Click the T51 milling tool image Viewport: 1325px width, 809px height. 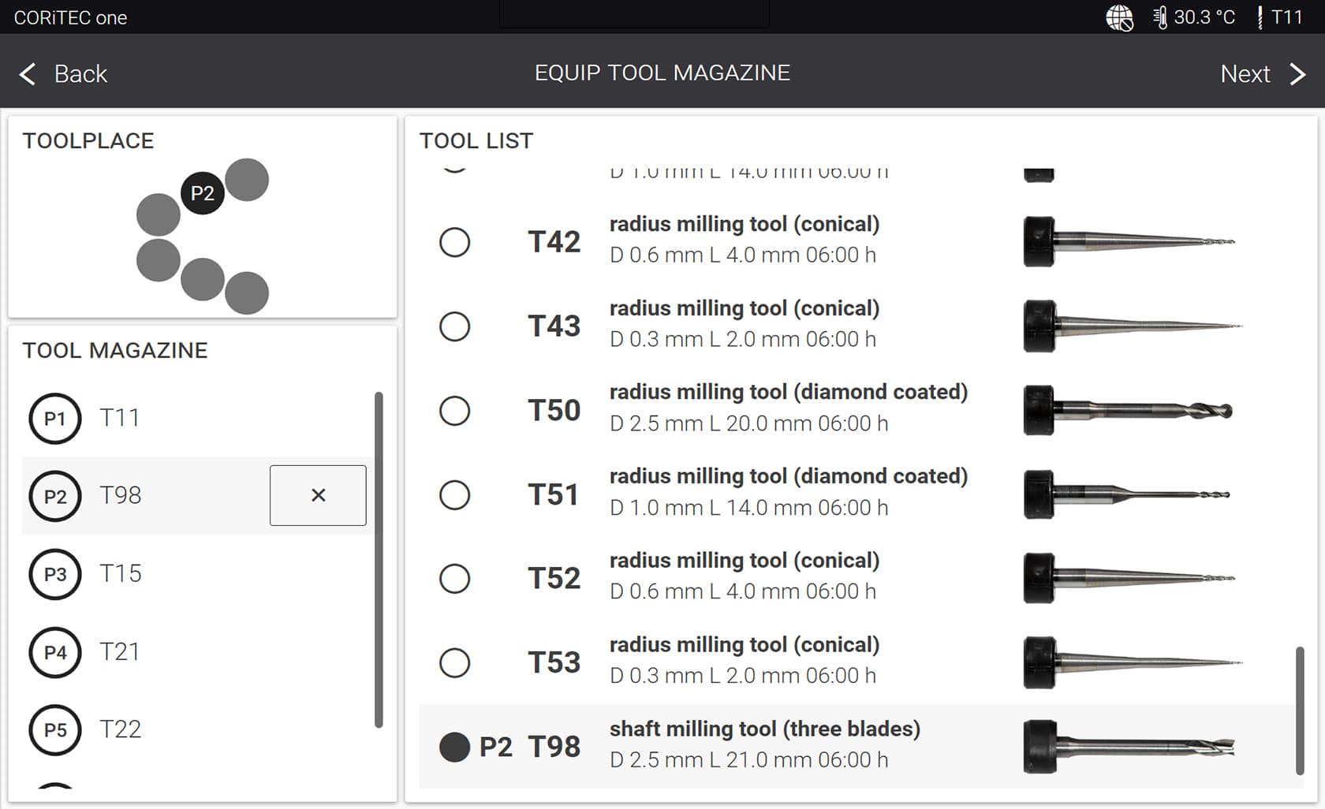[1128, 495]
